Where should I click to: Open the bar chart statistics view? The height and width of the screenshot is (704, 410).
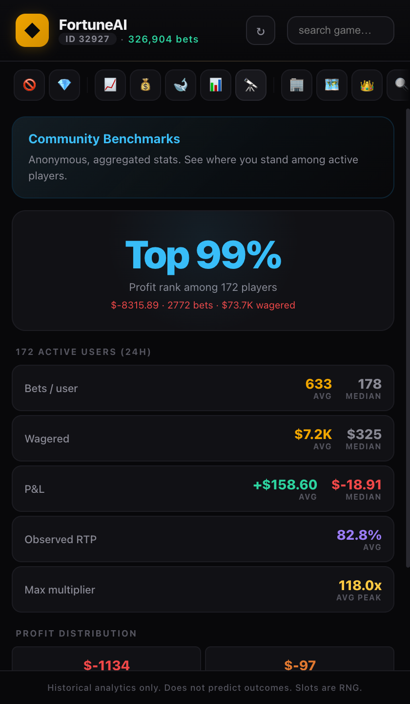pyautogui.click(x=215, y=85)
